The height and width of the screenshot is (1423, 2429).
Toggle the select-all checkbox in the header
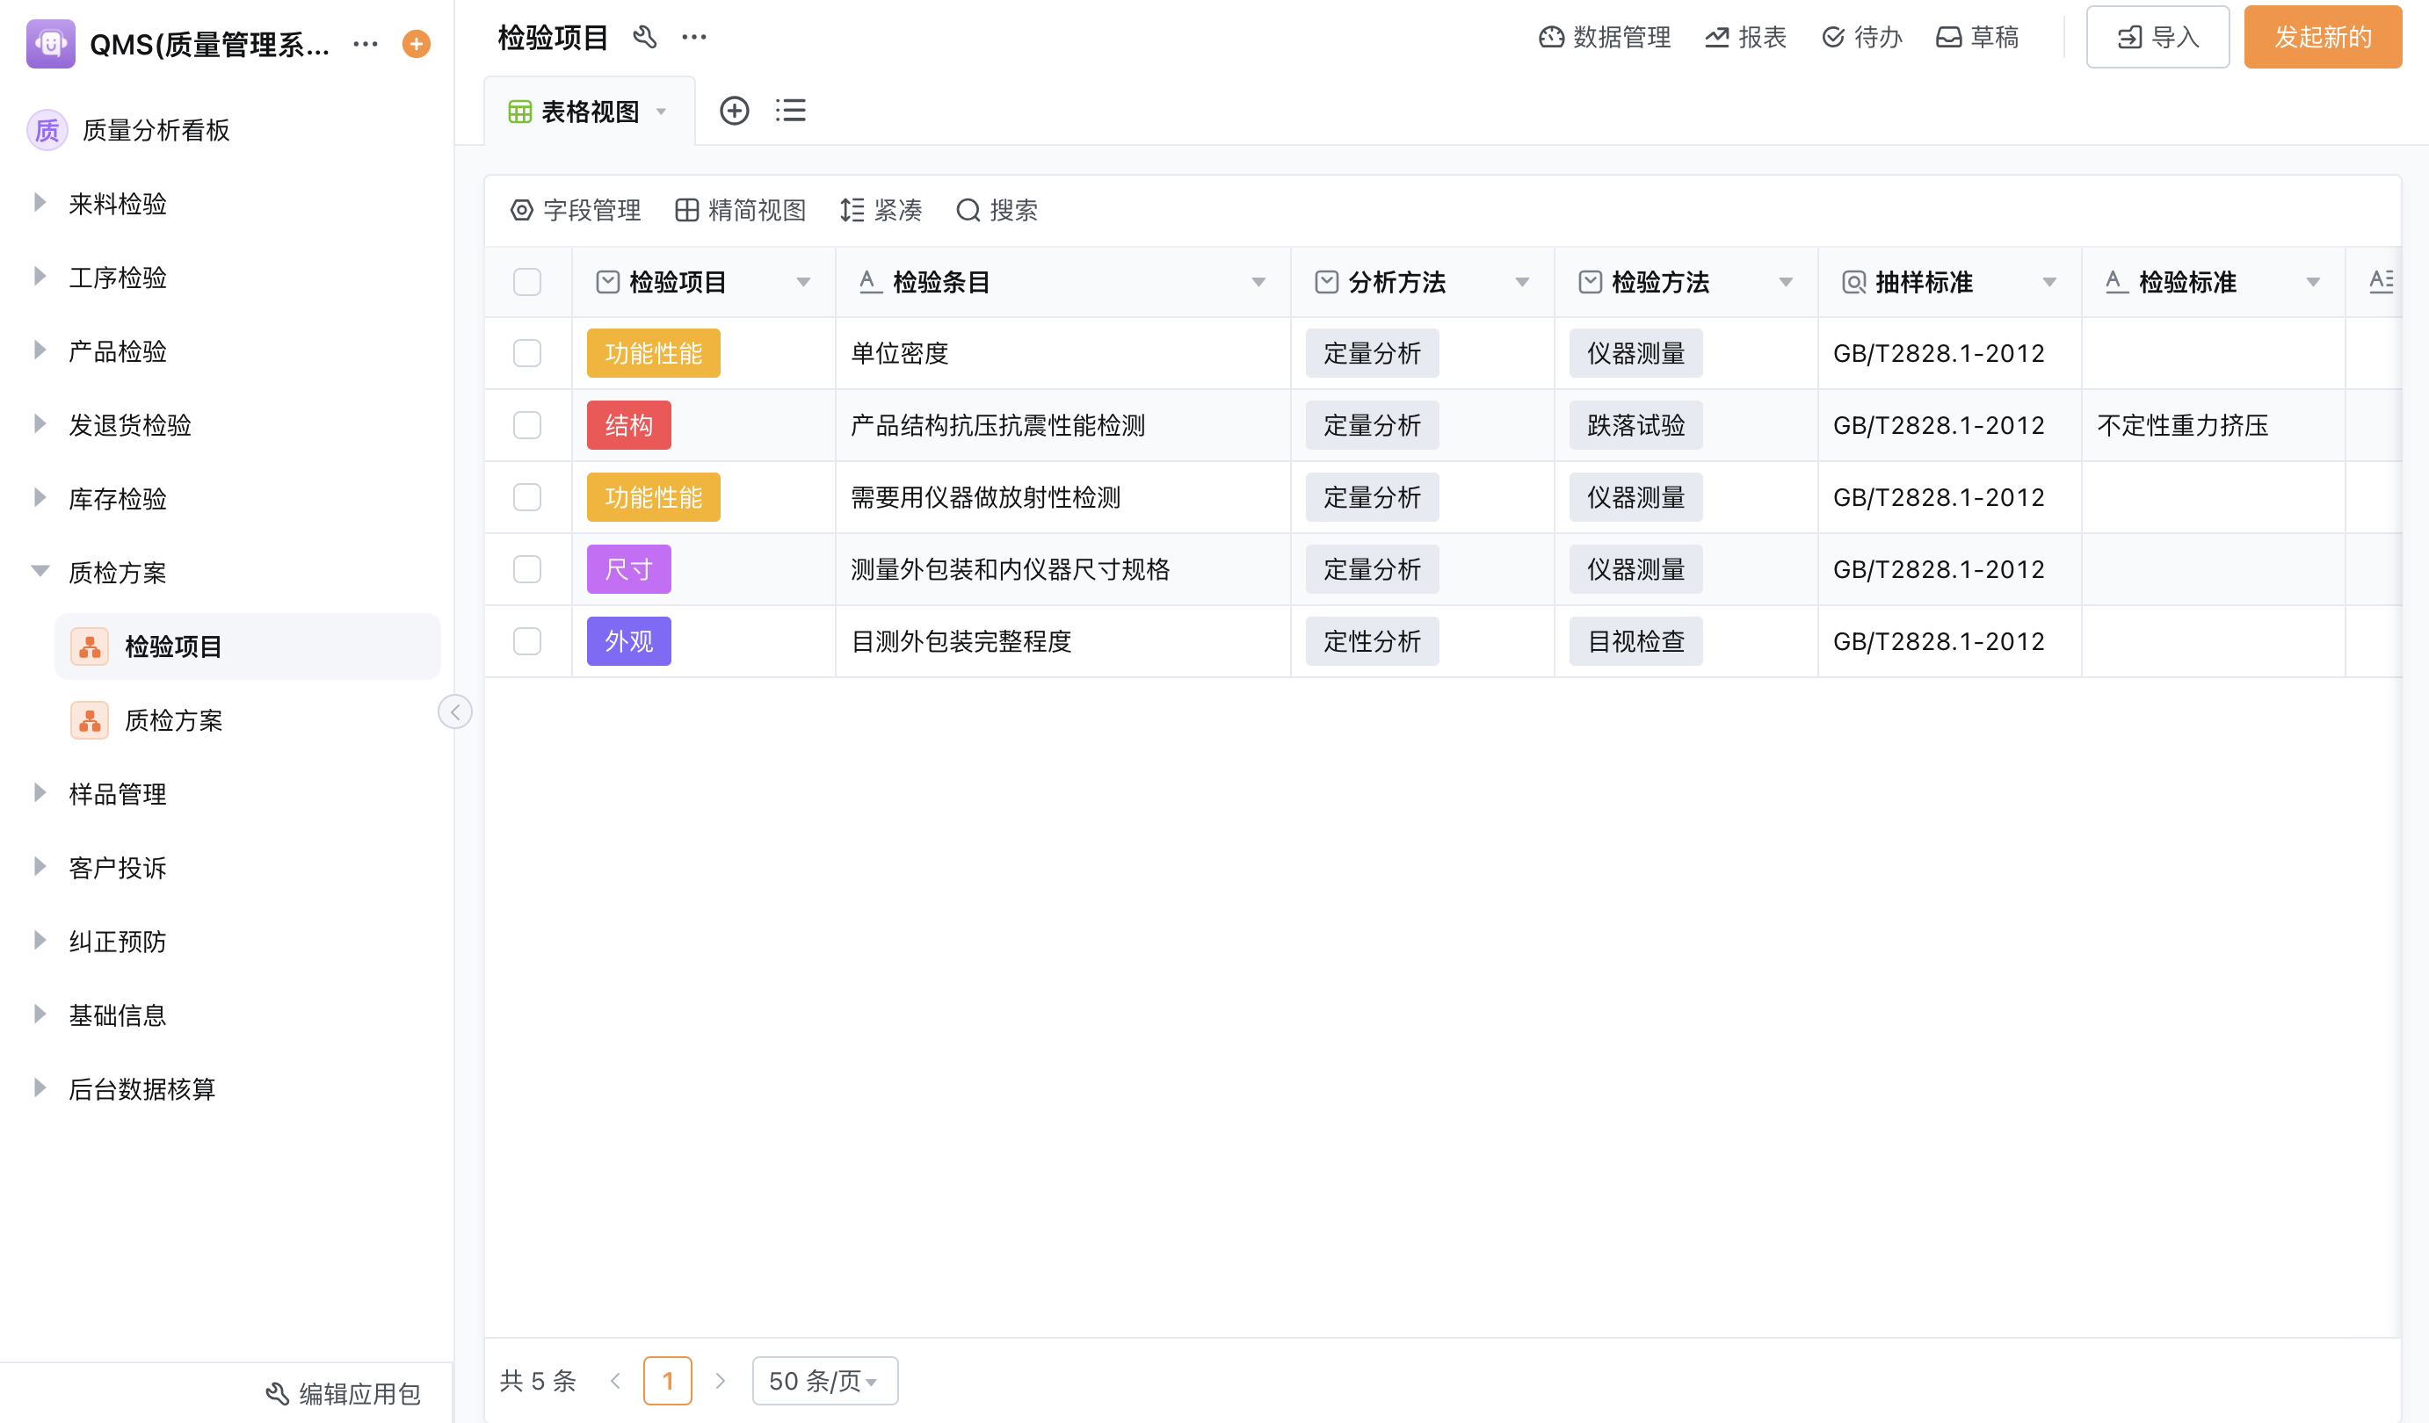point(527,282)
